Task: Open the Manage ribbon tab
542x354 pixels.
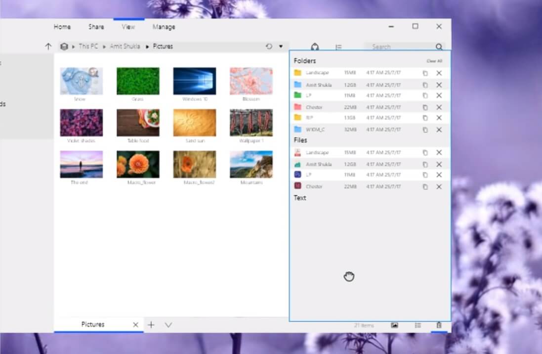Action: click(x=164, y=27)
